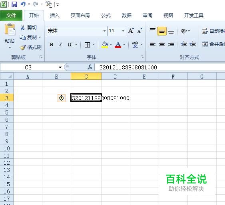Viewport: 225px width, 205px height.
Task: Switch to the 视图 View tab
Action: click(168, 16)
